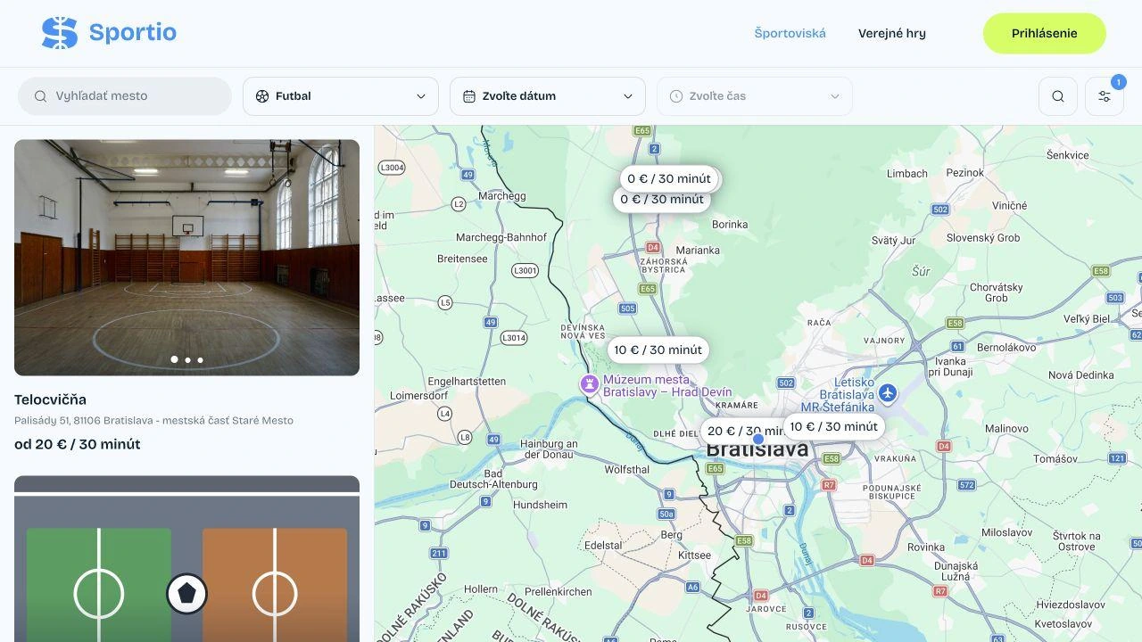
Task: Click the Limbach label on the map
Action: (x=907, y=174)
